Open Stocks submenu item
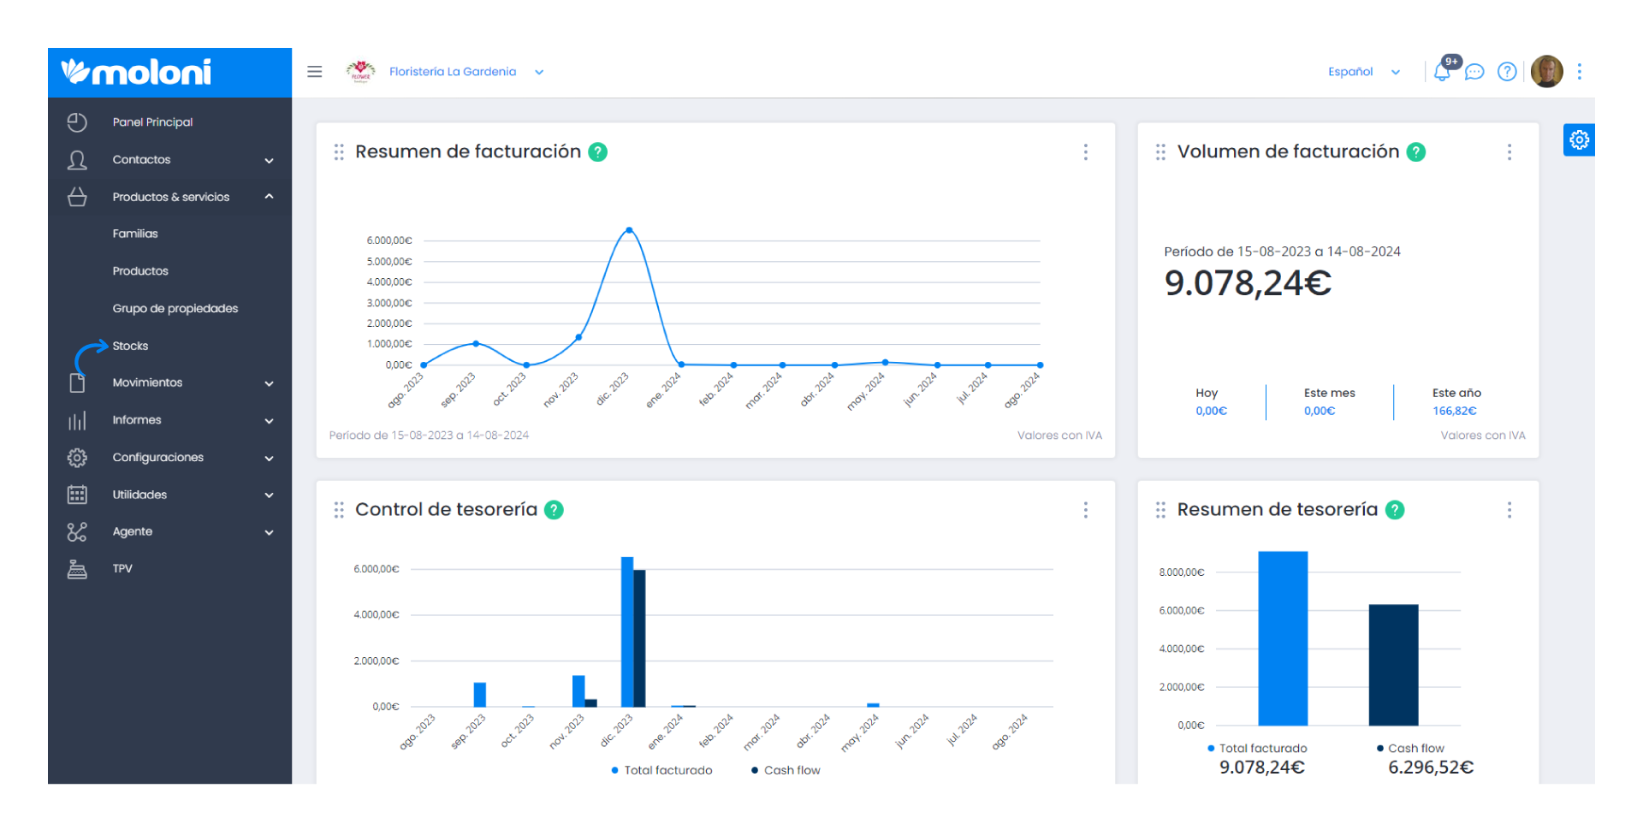The image size is (1643, 830). 130,346
